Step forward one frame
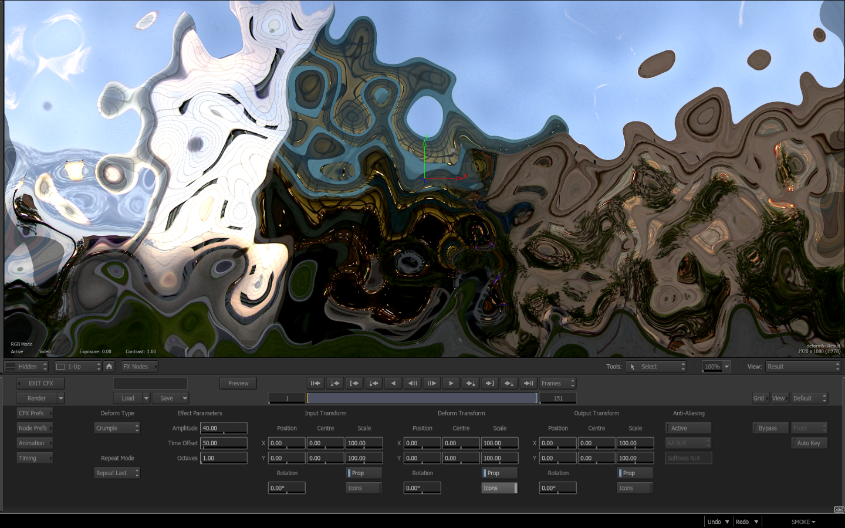This screenshot has height=528, width=845. tap(431, 384)
